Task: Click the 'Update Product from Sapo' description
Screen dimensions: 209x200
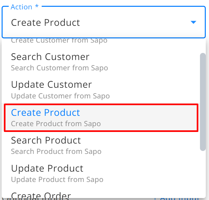Action: [x=57, y=180]
